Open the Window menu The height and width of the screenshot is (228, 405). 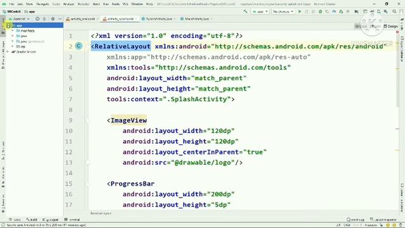(137, 4)
